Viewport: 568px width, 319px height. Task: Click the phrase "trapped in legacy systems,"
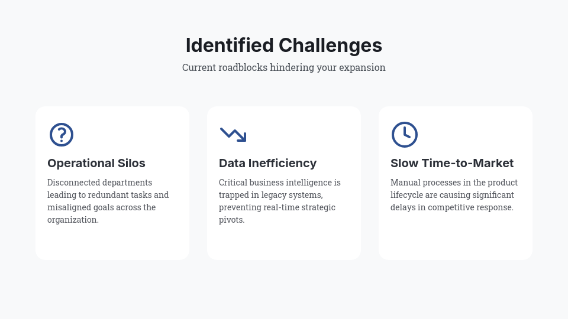pyautogui.click(x=270, y=195)
